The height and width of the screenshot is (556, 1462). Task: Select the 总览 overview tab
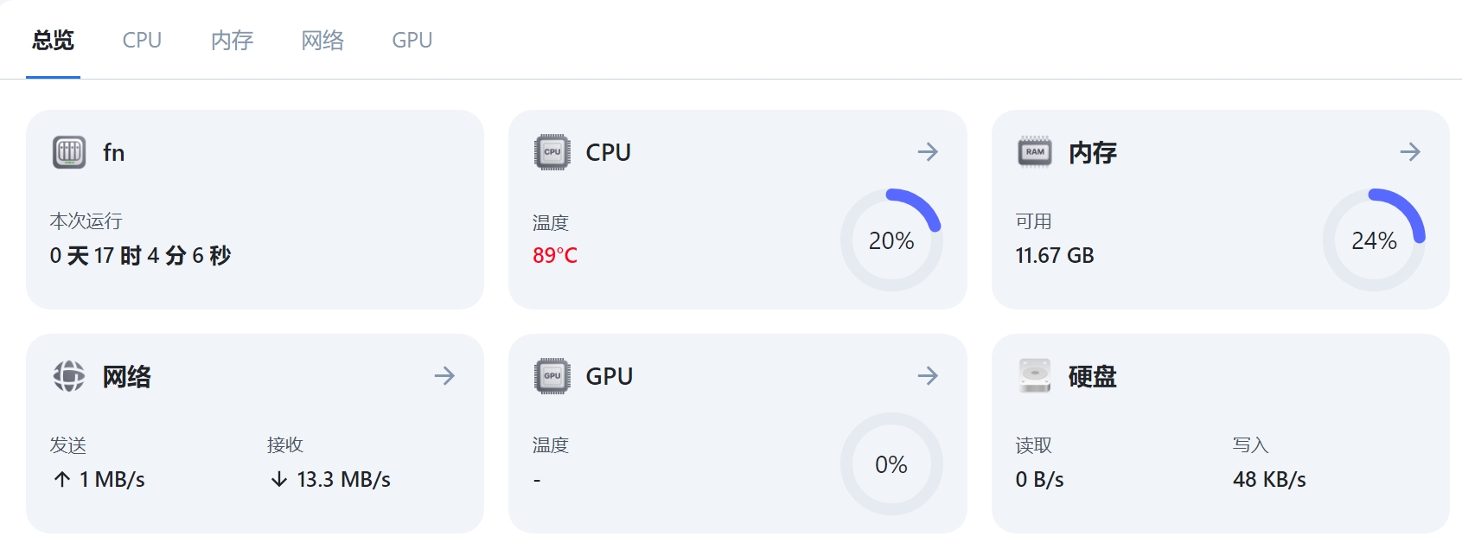53,41
